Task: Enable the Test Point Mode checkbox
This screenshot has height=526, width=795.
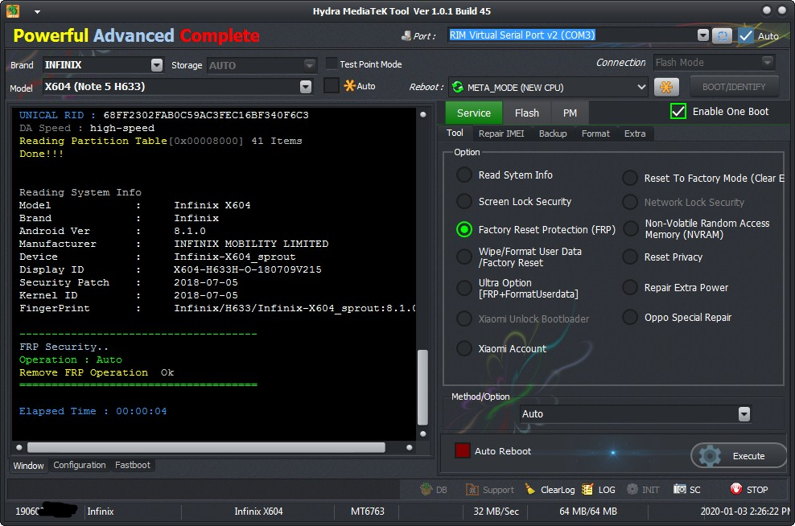Action: coord(331,64)
